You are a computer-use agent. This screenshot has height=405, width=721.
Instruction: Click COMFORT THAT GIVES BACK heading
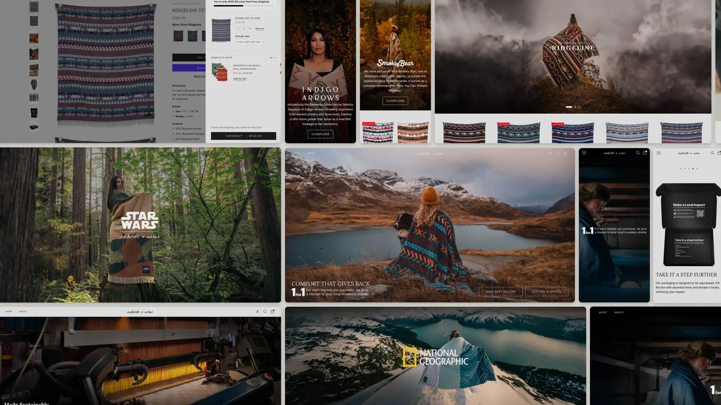click(330, 284)
